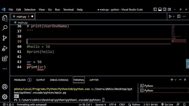
Task: Run the Python file with play button
Action: point(170,16)
